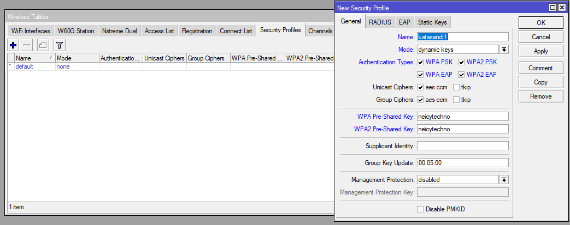This screenshot has height=225, width=570.
Task: Click the comment toolbar icon in Wireless Tables
Action: pyautogui.click(x=43, y=45)
